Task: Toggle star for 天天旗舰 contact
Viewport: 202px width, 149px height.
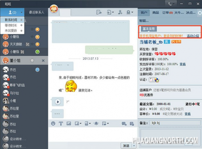Action: [x=32, y=44]
